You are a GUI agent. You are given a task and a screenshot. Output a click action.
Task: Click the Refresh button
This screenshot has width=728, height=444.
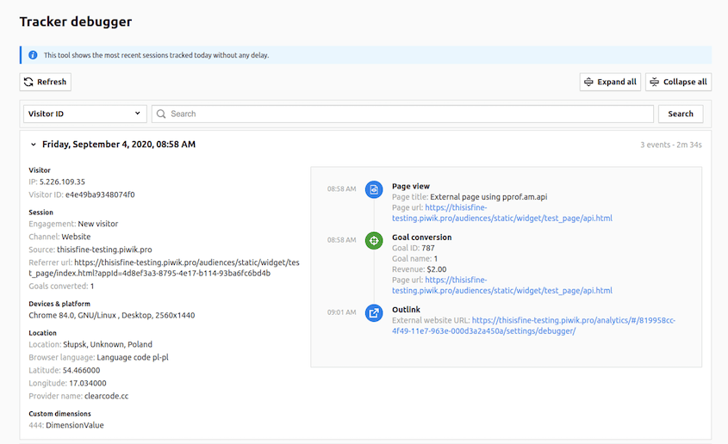pyautogui.click(x=46, y=82)
